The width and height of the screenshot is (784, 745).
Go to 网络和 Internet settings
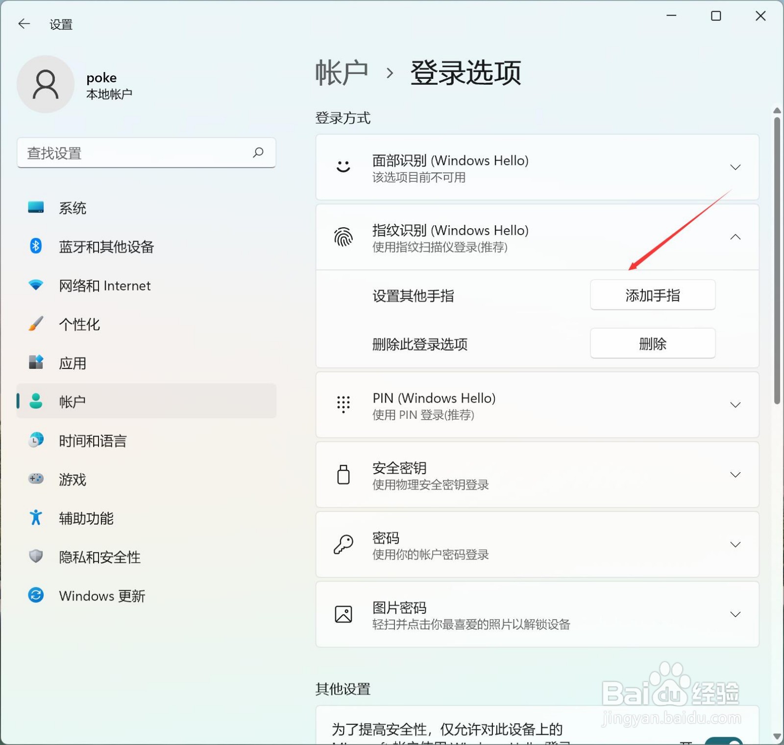(x=147, y=285)
